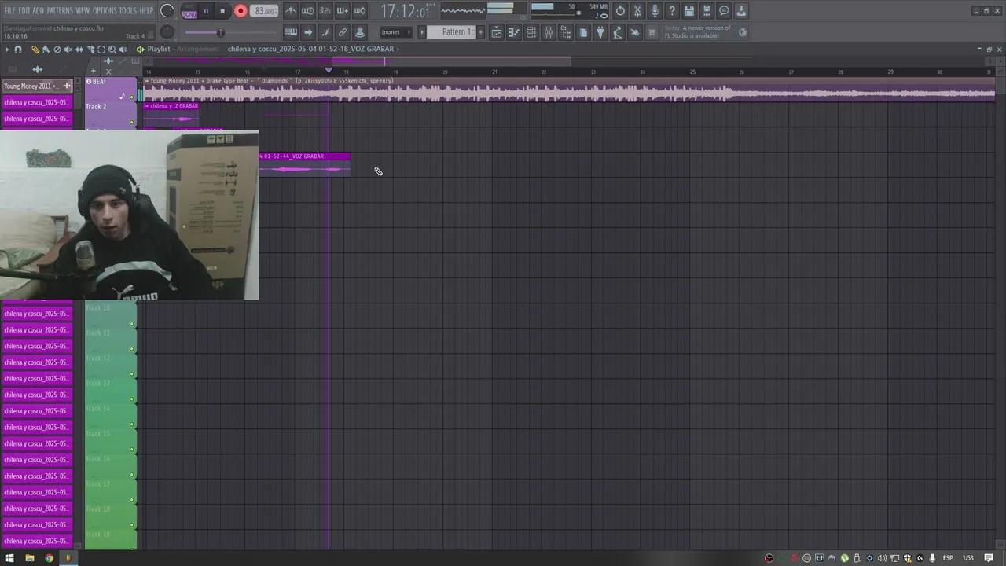Viewport: 1006px width, 566px height.
Task: Open the audio editor scissors icon
Action: pyautogui.click(x=637, y=11)
